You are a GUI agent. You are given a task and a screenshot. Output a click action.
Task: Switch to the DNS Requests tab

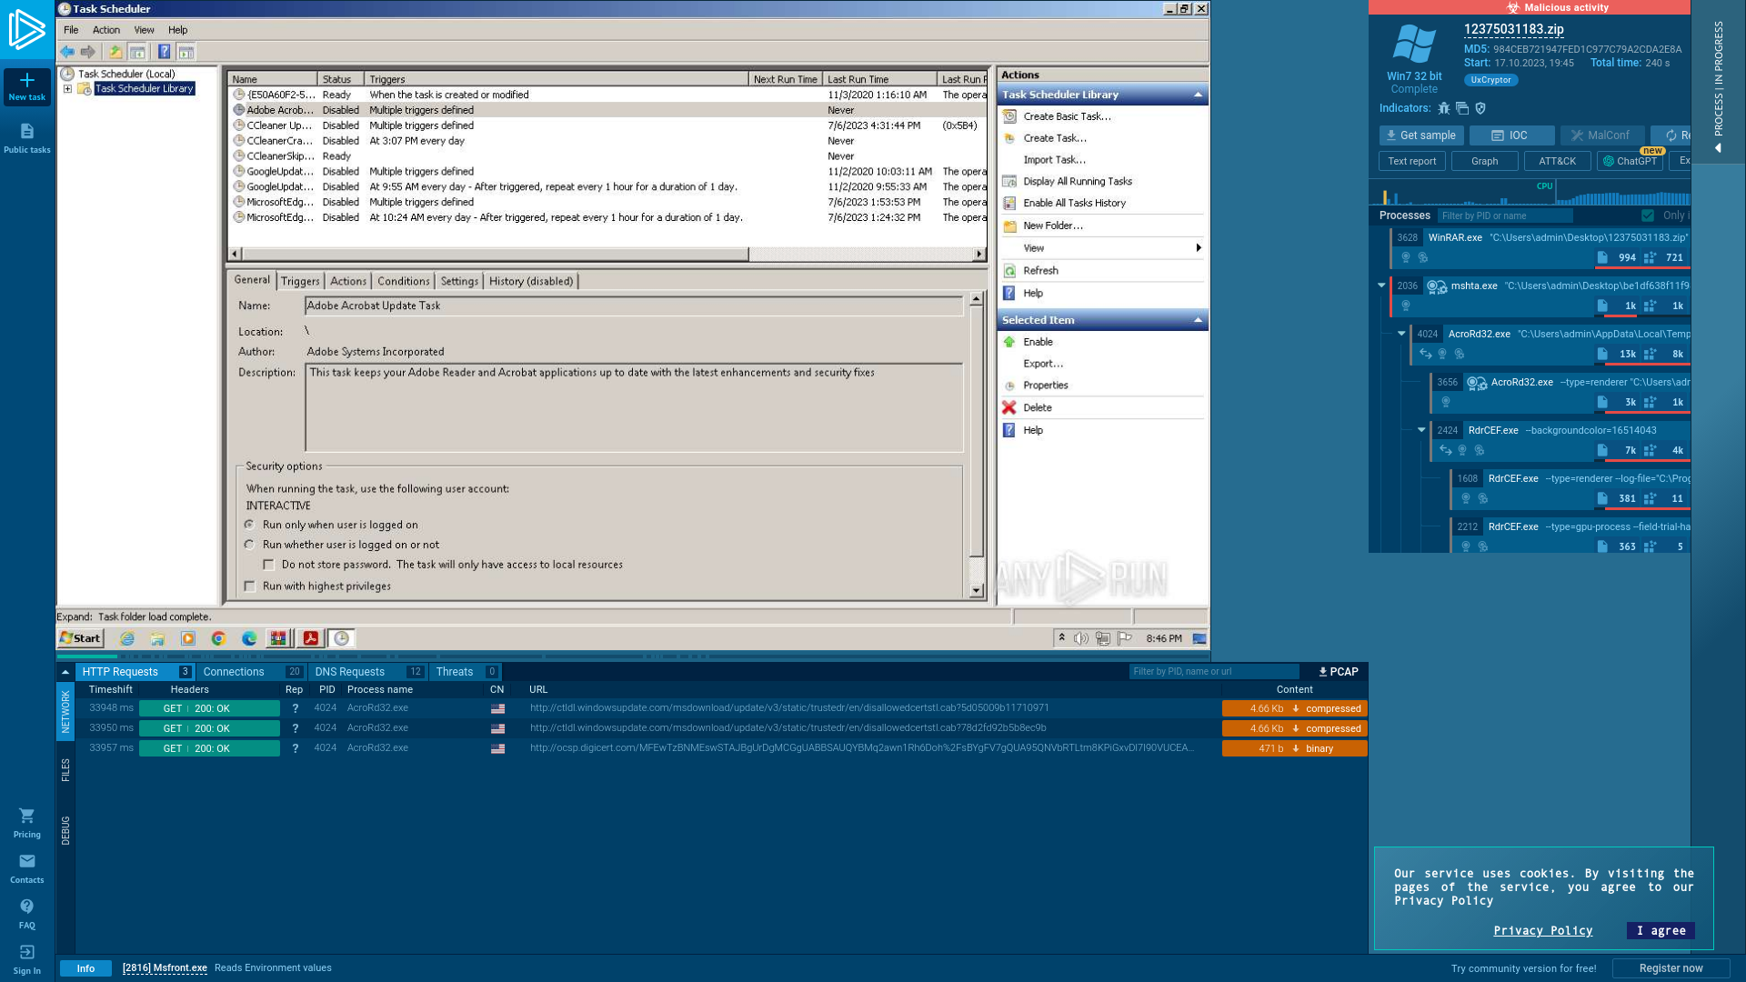tap(367, 672)
